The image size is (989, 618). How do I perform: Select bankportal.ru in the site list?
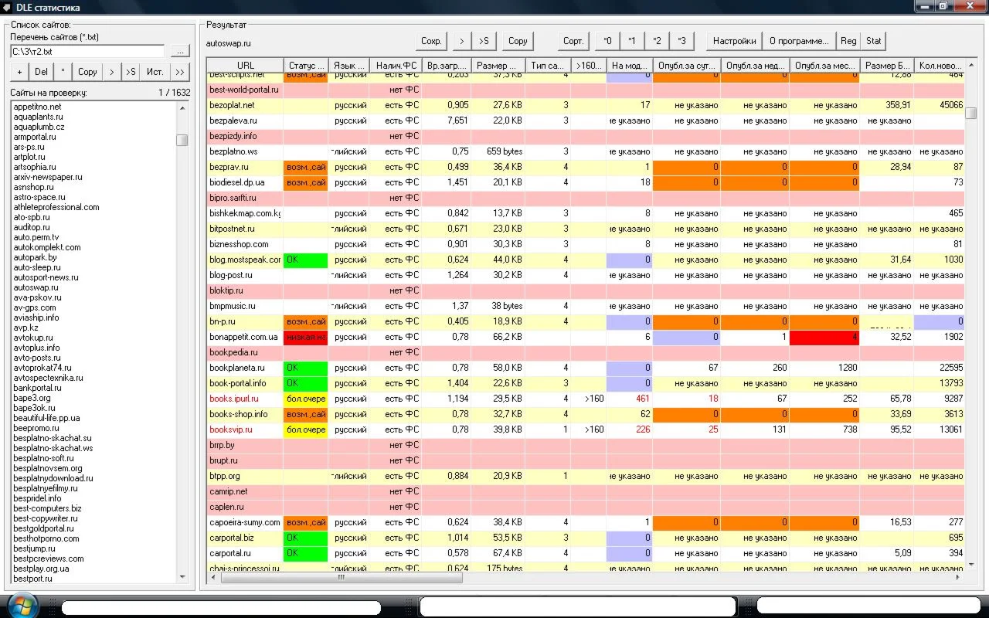37,388
